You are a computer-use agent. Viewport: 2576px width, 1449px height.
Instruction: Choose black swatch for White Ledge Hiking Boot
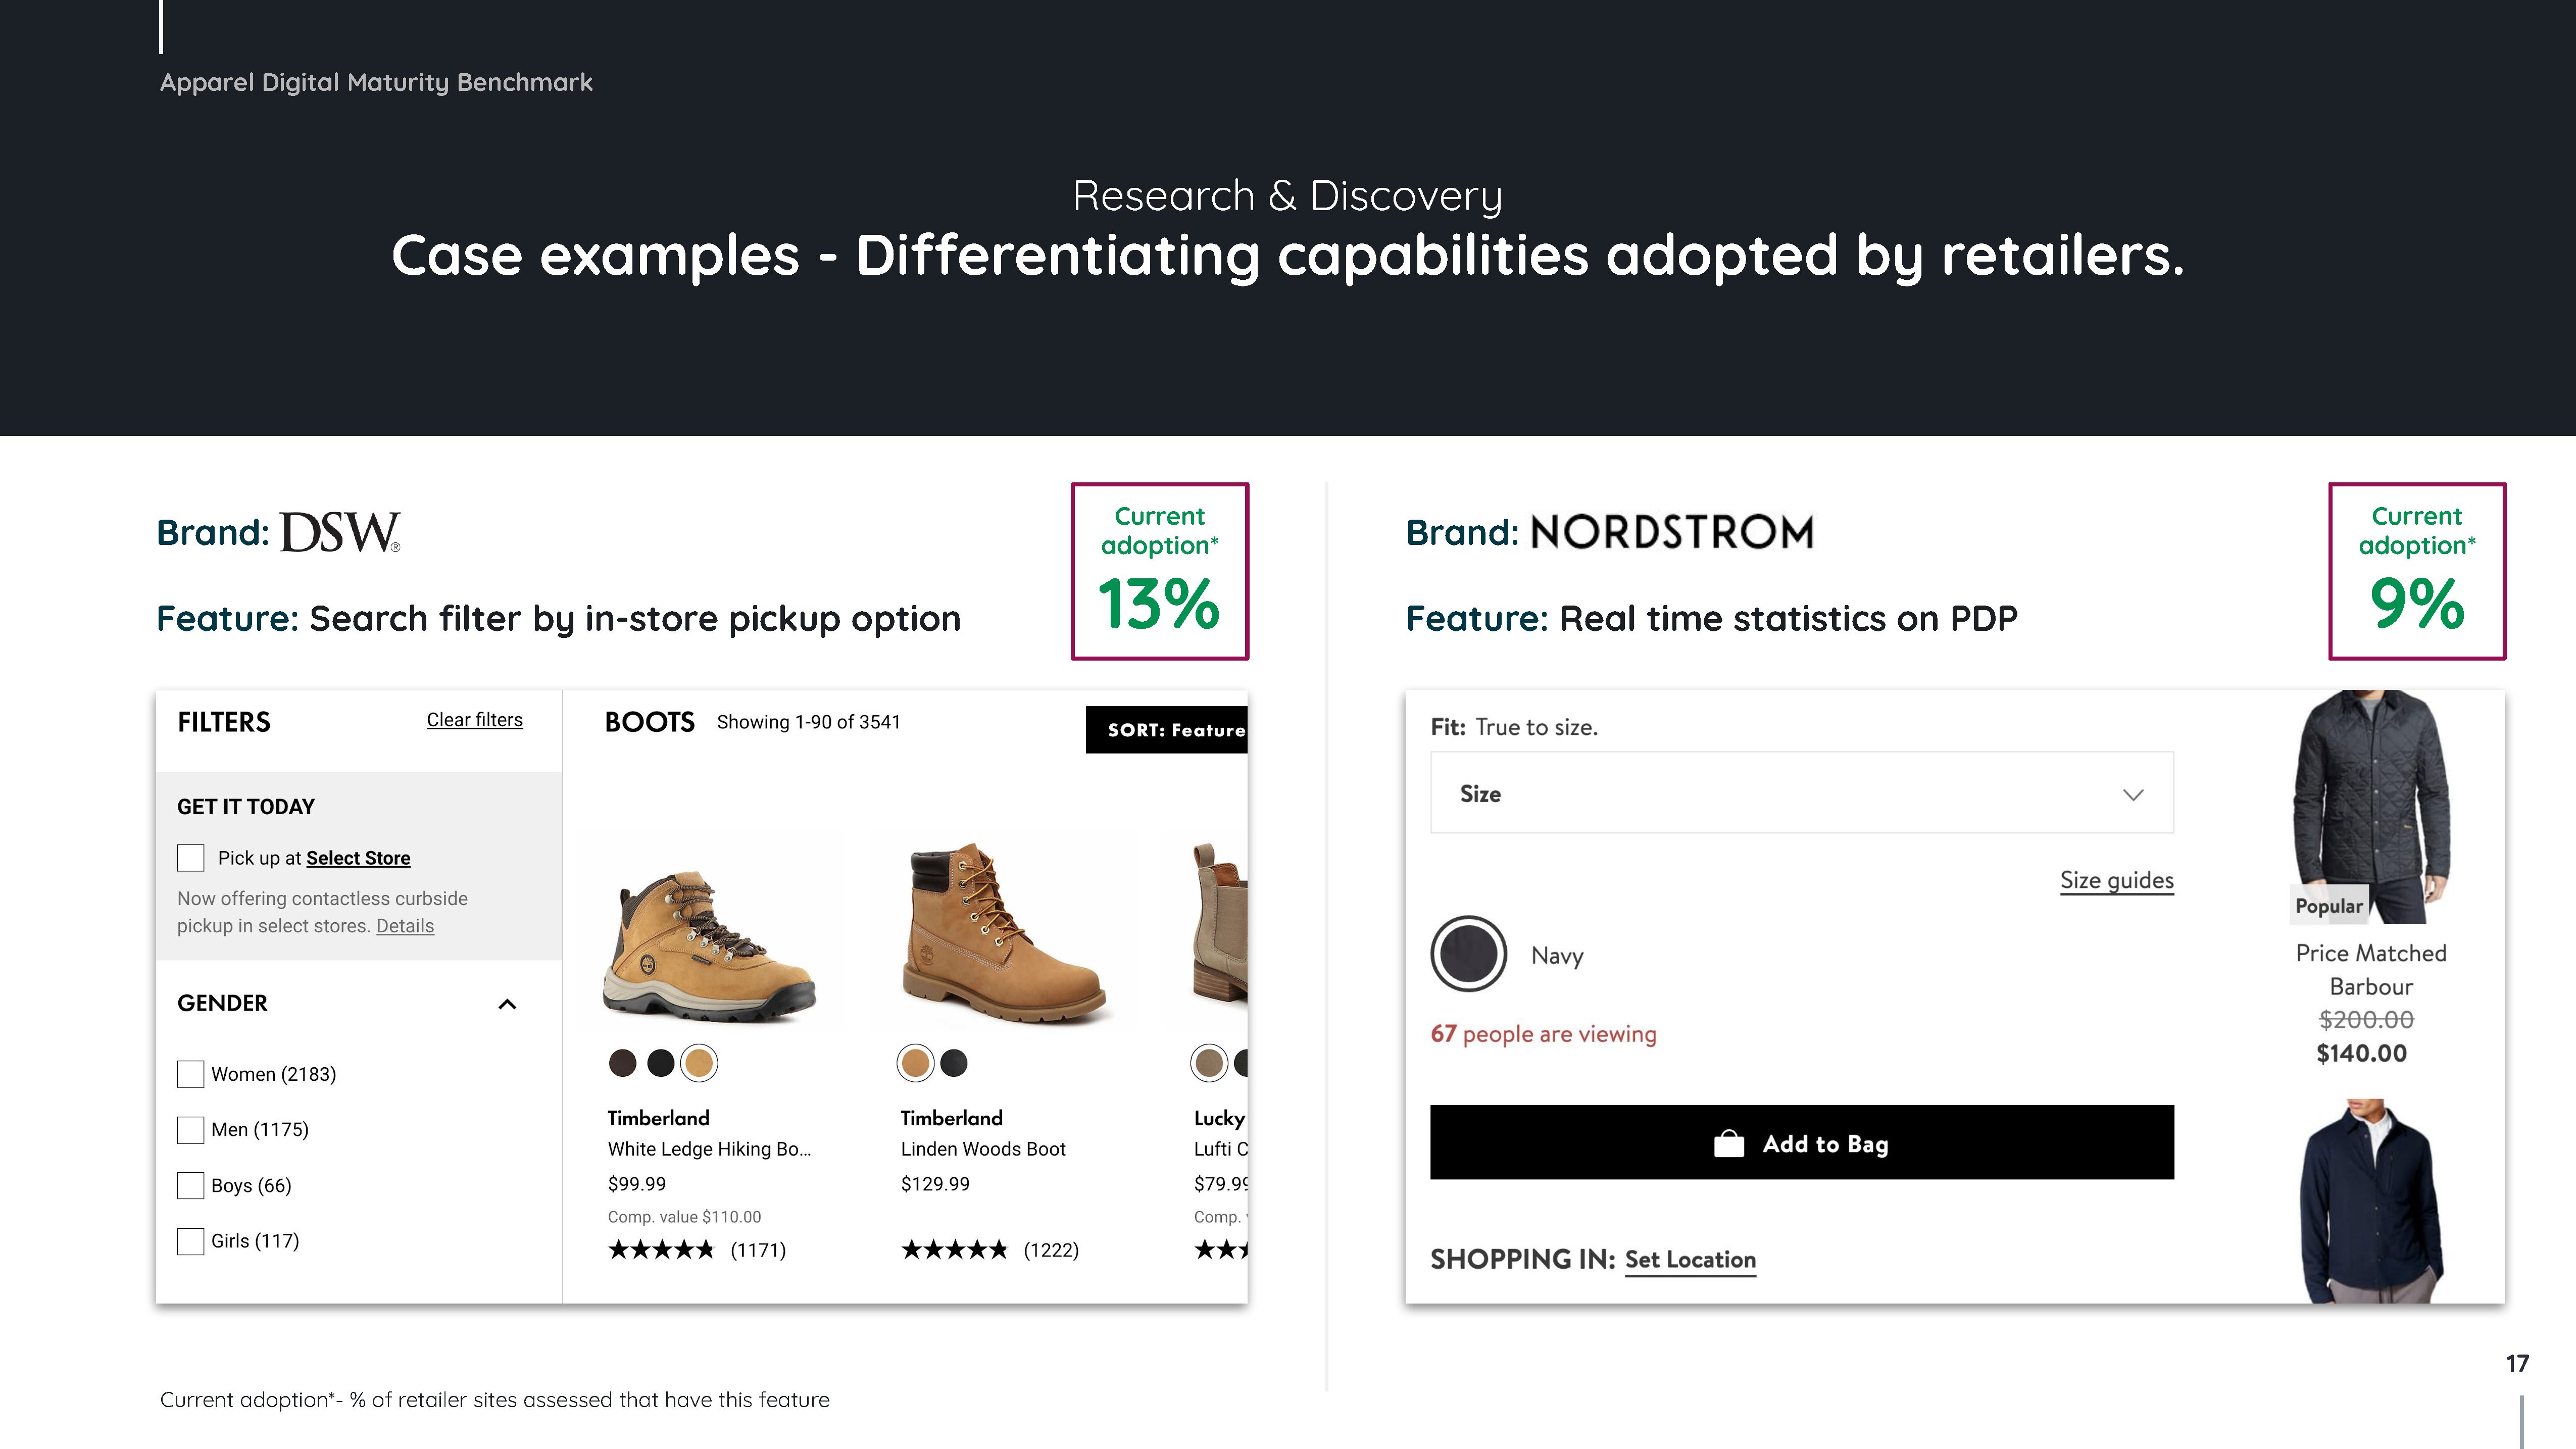[x=660, y=1063]
